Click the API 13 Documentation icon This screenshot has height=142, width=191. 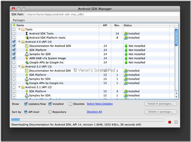click(27, 71)
